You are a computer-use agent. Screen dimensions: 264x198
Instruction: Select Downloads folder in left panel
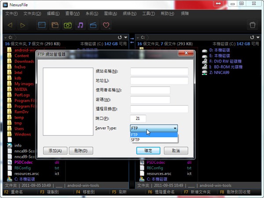pyautogui.click(x=24, y=62)
